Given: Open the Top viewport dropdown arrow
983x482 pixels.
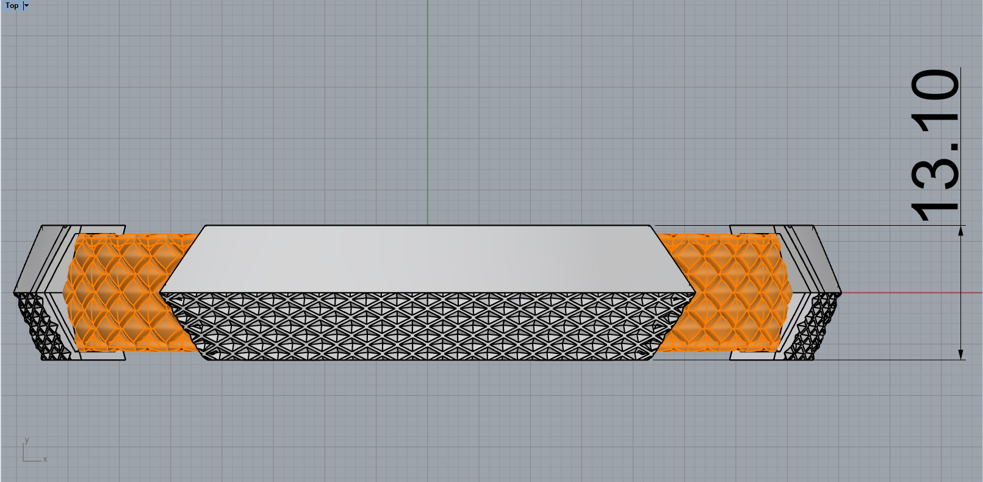Looking at the screenshot, I should pyautogui.click(x=26, y=5).
